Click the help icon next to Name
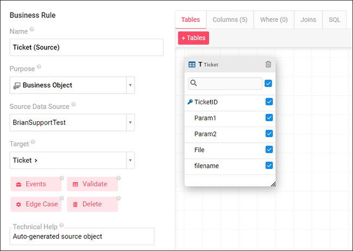The width and height of the screenshot is (353, 251). tap(31, 30)
